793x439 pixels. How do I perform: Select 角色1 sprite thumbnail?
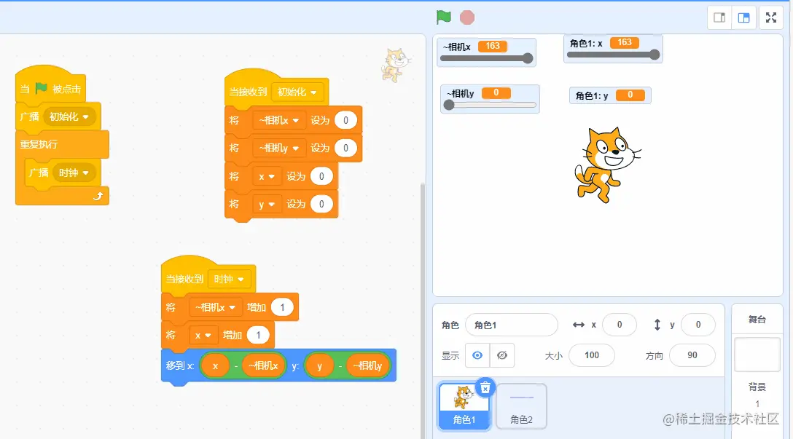(x=464, y=406)
